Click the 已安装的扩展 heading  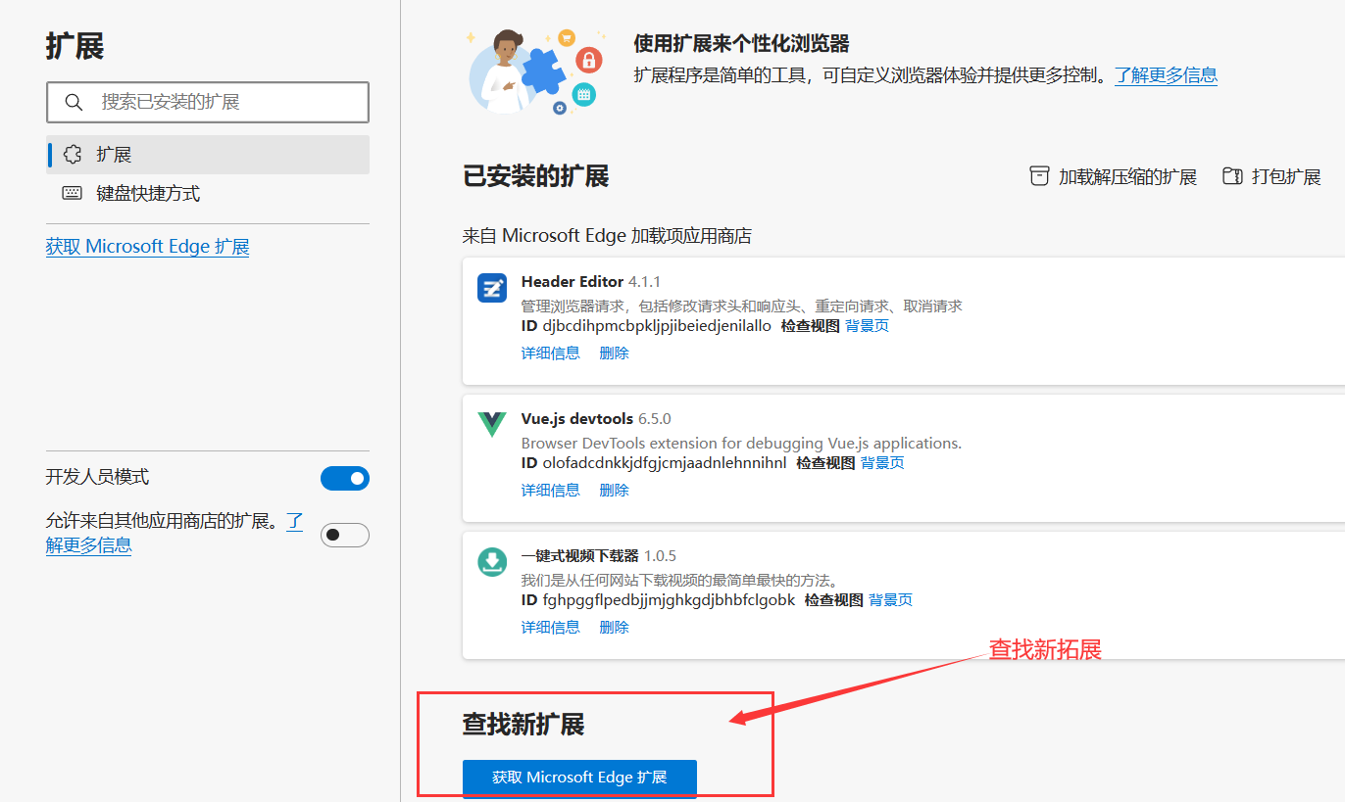tap(536, 176)
